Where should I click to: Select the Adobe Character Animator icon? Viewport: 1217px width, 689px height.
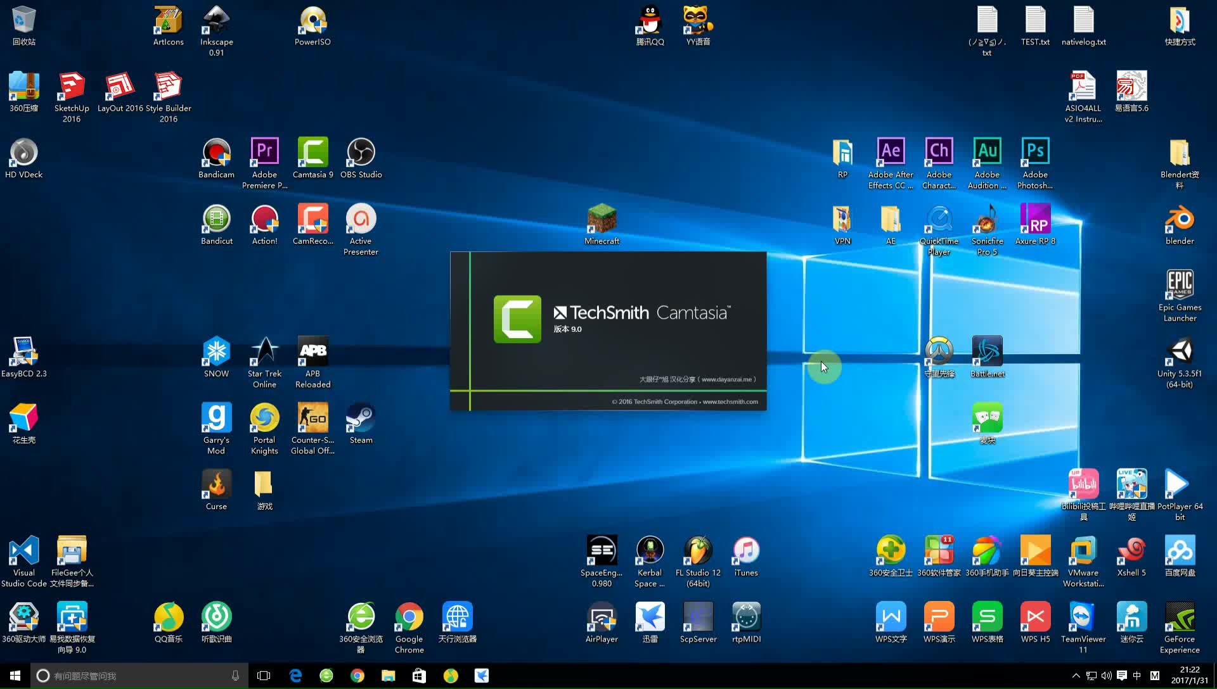click(939, 163)
